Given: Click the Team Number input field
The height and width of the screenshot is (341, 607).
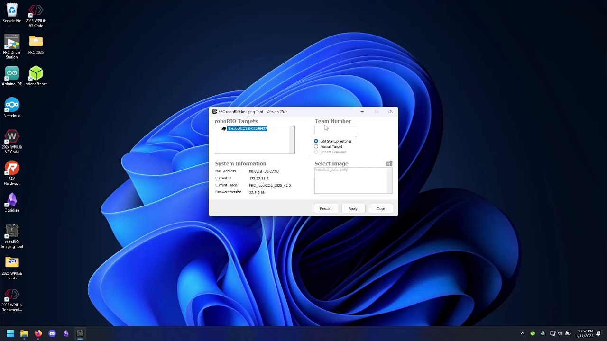Looking at the screenshot, I should [335, 130].
